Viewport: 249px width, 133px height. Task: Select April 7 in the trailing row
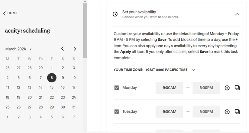74,117
